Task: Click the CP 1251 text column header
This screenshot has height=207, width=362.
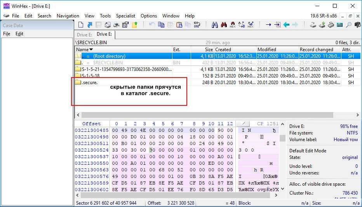Action: (267, 124)
